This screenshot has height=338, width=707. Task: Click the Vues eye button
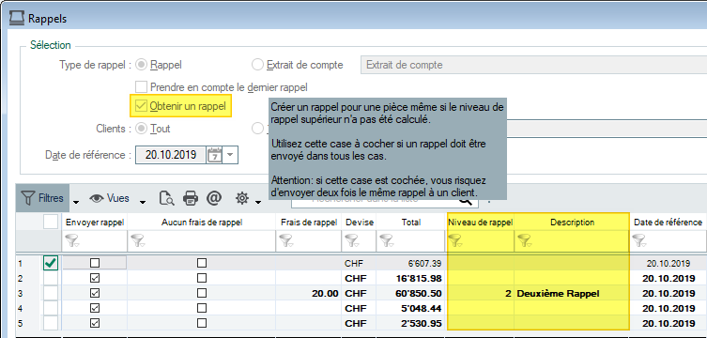coord(110,198)
